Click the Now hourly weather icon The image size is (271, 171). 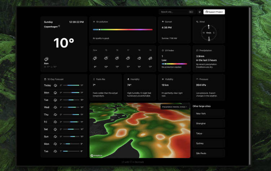(x=95, y=58)
